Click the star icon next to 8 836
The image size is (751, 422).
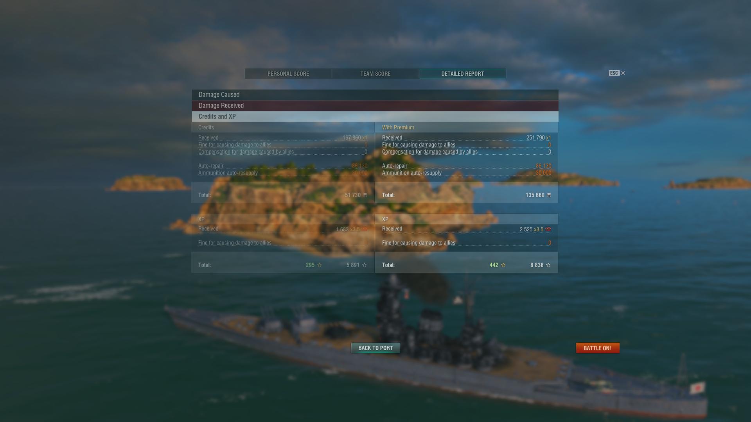548,265
